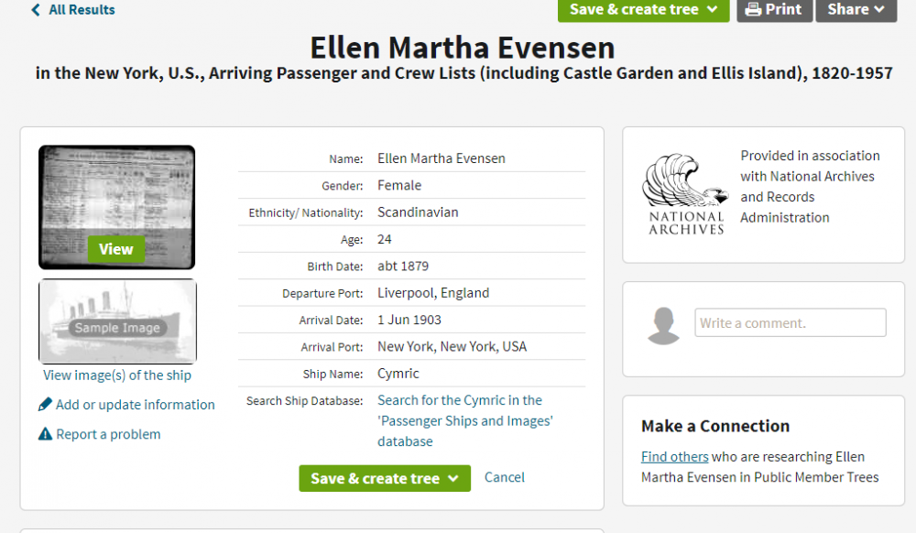Viewport: 916px width, 533px height.
Task: Click the user avatar silhouette icon
Action: tap(663, 325)
